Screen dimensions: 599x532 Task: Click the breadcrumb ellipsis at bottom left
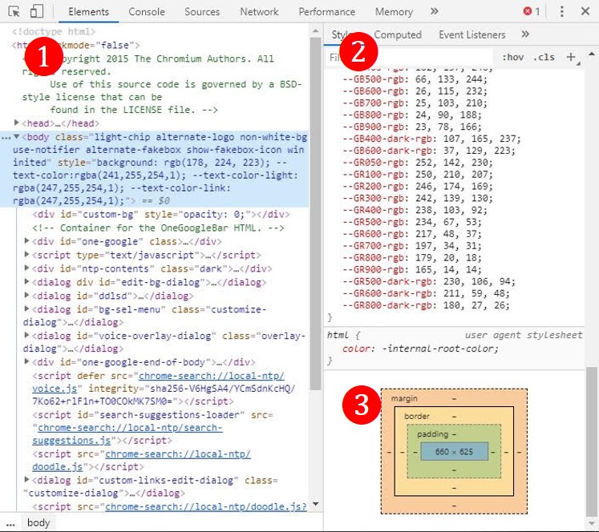(x=10, y=523)
